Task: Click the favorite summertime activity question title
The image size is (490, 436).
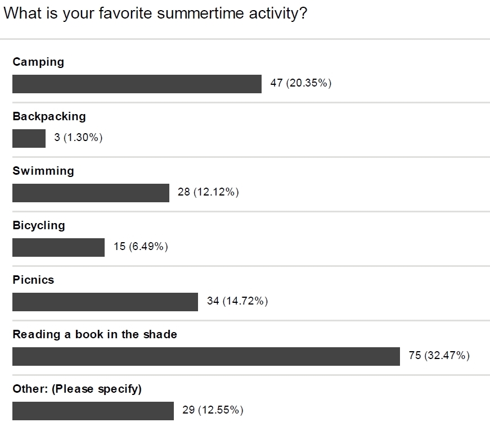Action: (x=155, y=13)
